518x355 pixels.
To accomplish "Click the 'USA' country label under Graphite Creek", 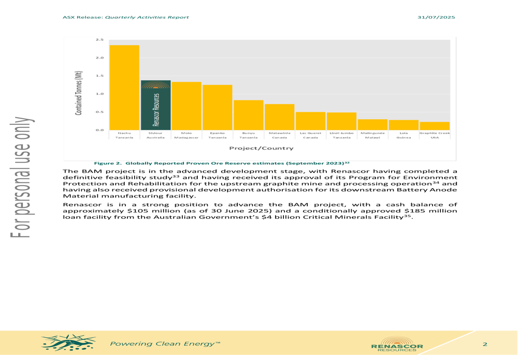I will [435, 137].
